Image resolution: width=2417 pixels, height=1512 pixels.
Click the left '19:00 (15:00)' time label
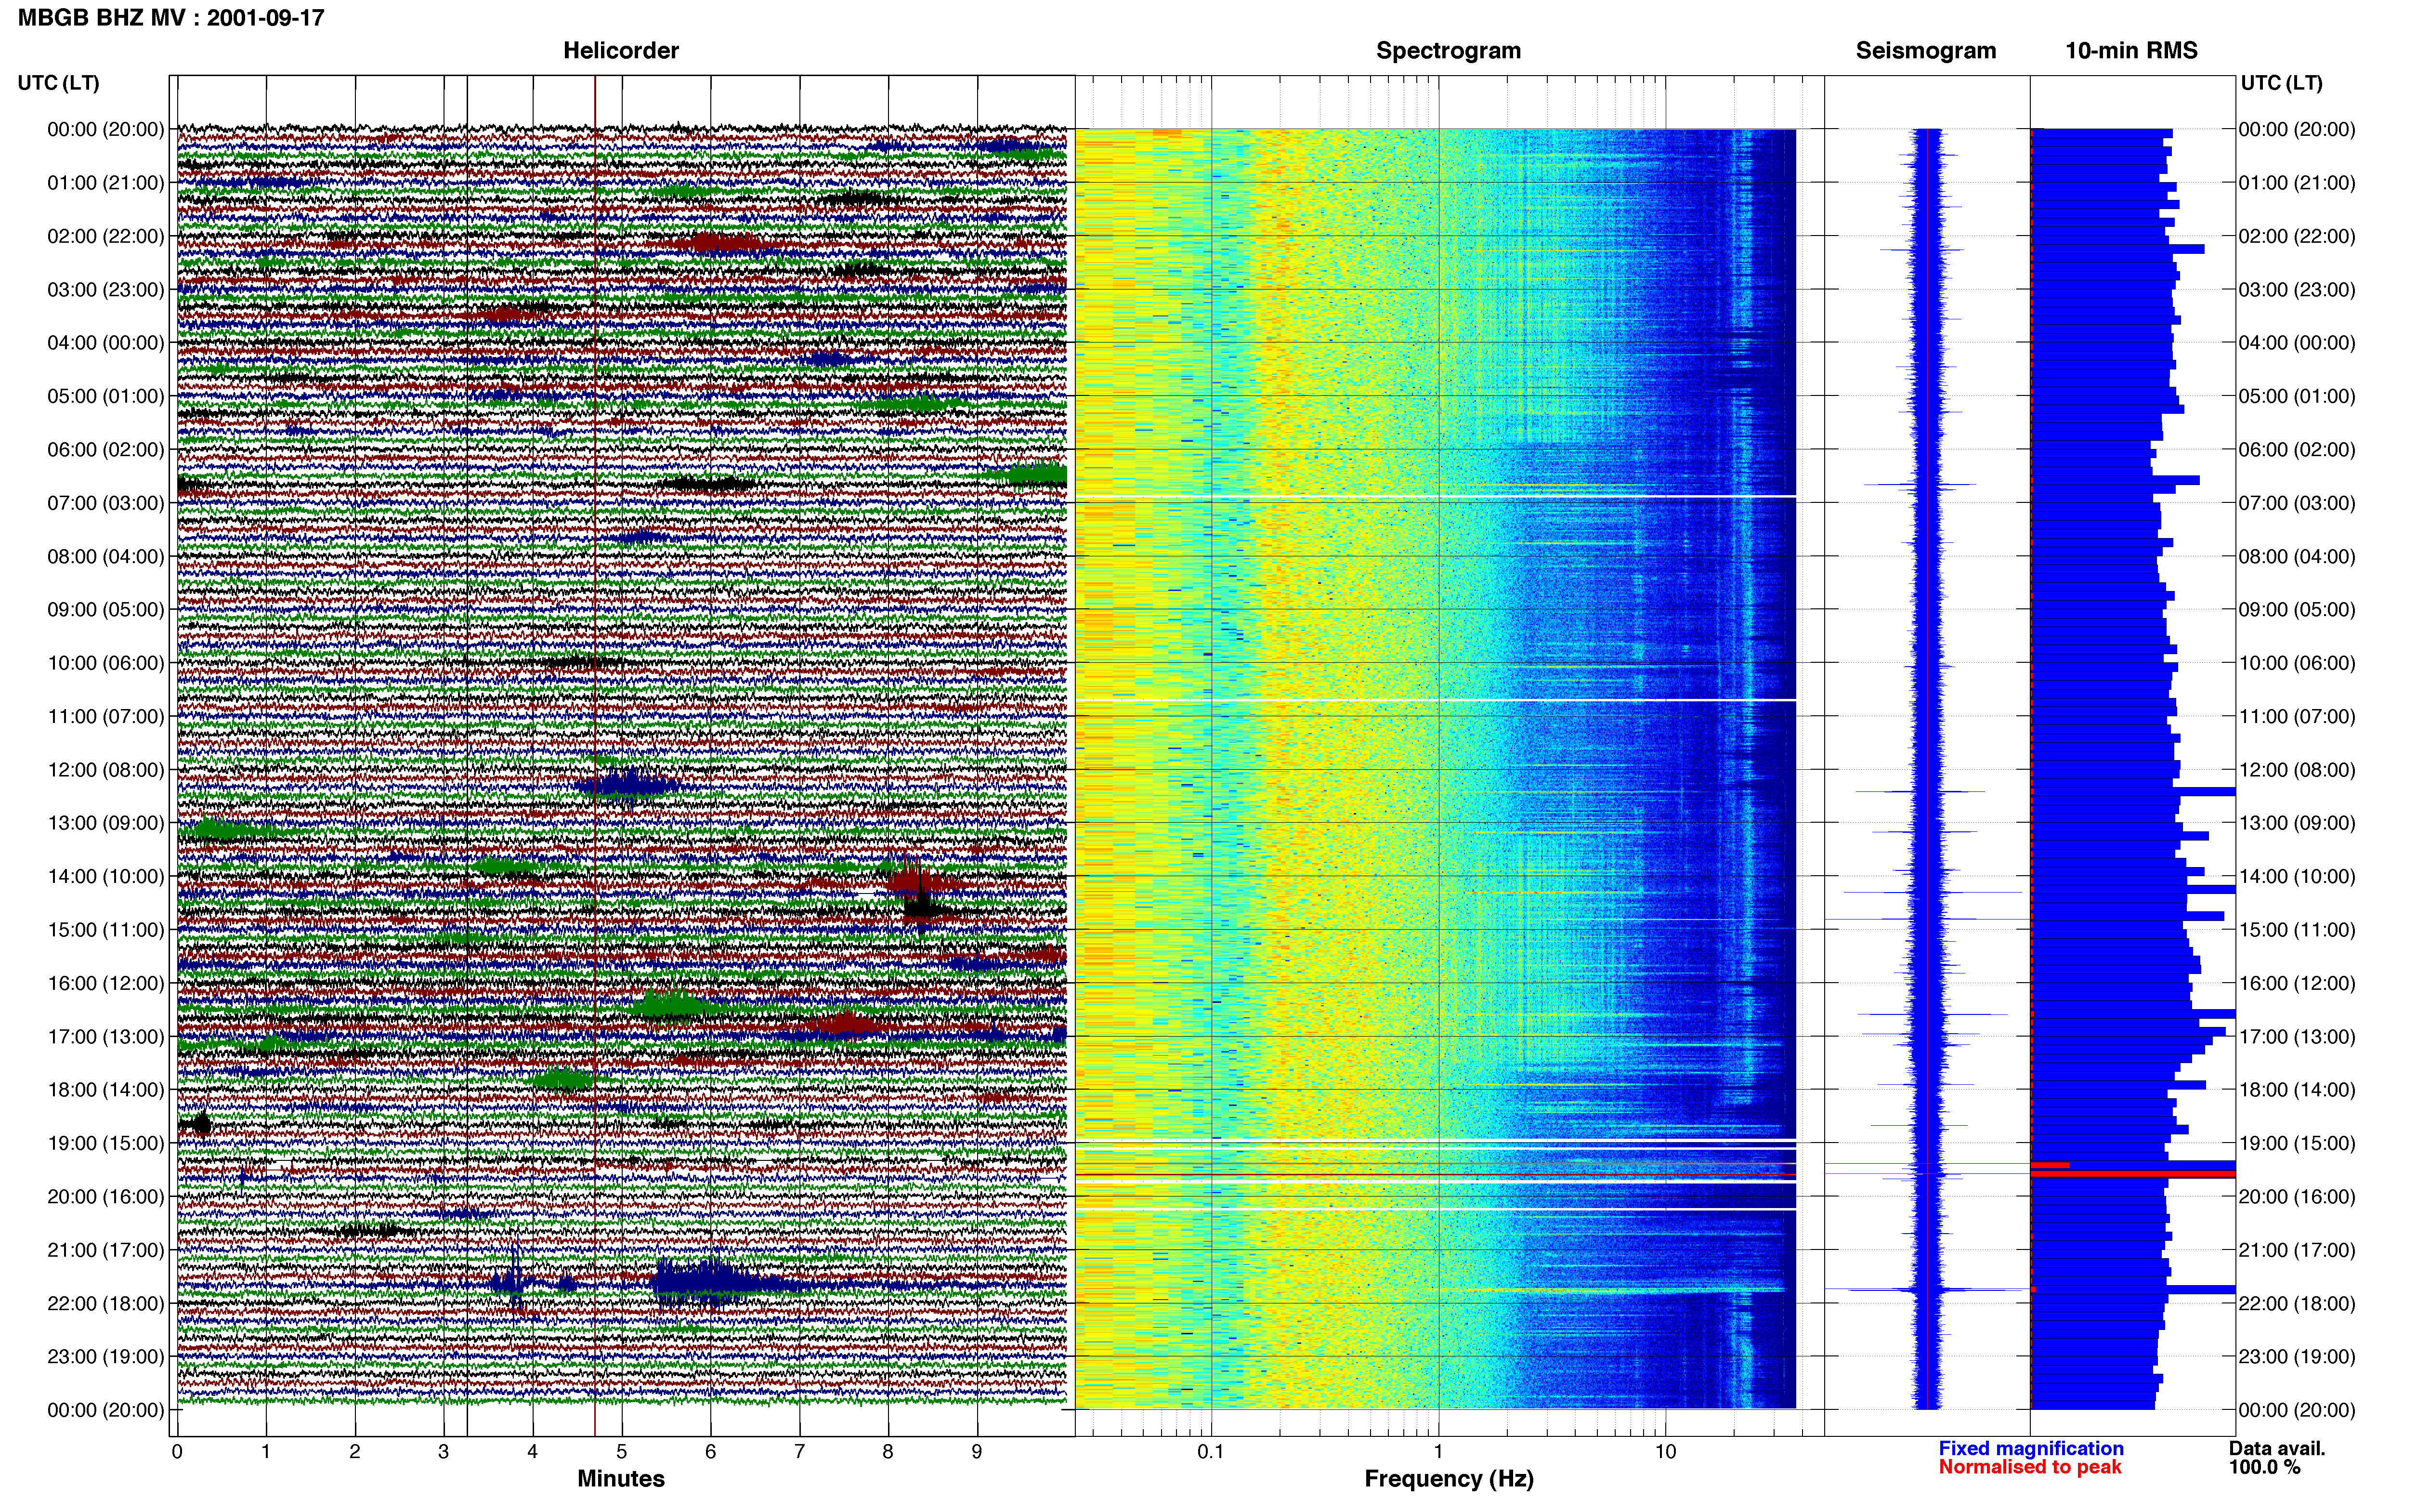click(x=106, y=1143)
